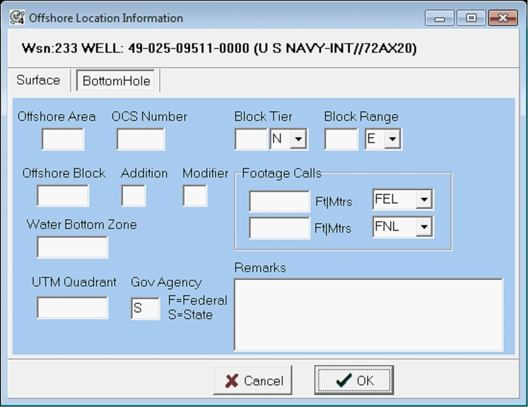
Task: Focus the OCS Number text box
Action: point(141,140)
